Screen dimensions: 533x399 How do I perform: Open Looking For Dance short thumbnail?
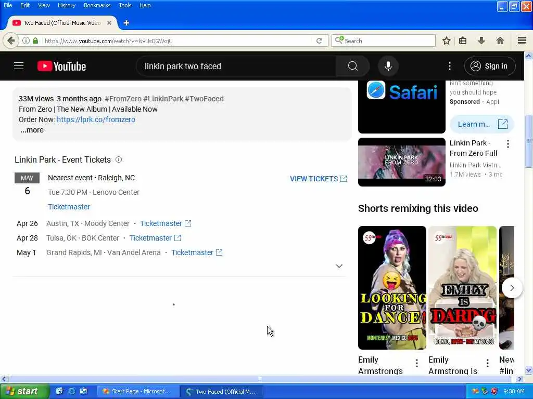tap(392, 288)
